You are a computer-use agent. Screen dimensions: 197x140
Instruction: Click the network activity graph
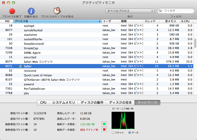click(123, 120)
